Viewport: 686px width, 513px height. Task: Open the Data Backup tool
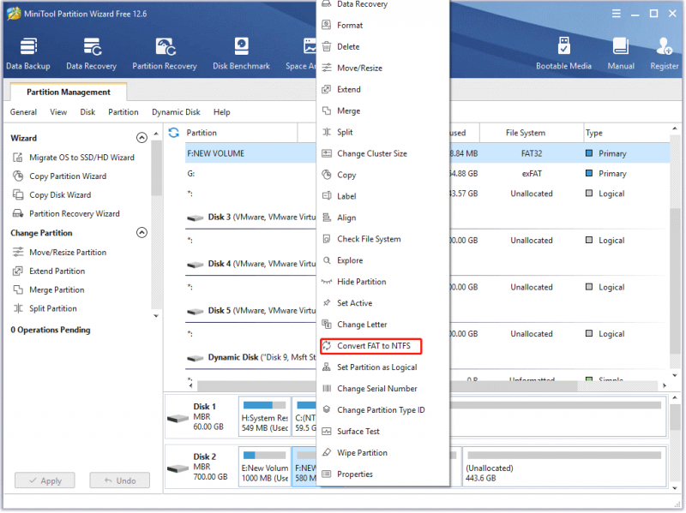tap(28, 54)
